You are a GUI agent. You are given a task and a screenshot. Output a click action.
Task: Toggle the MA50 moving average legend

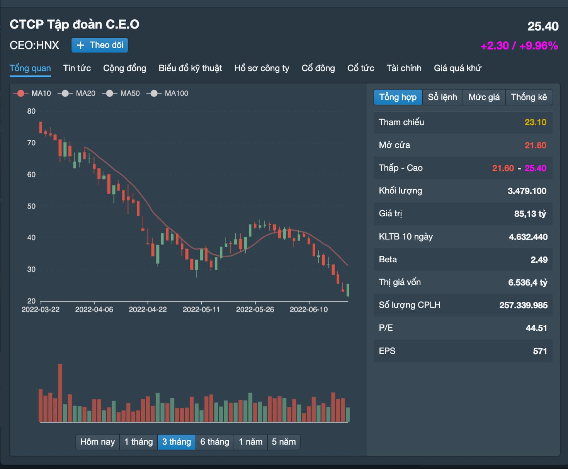(x=121, y=93)
